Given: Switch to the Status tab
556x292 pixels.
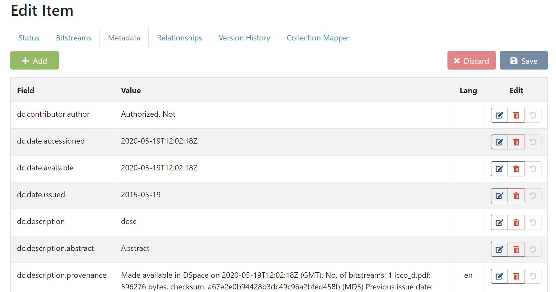Looking at the screenshot, I should 29,38.
